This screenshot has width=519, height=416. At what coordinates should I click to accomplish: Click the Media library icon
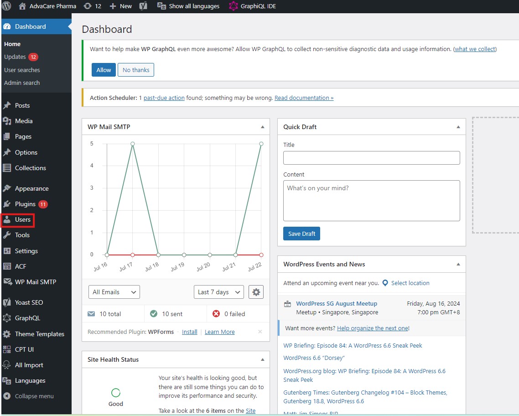click(x=7, y=121)
